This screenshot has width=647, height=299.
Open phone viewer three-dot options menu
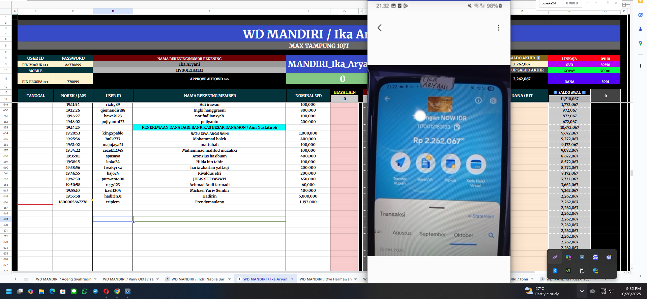pyautogui.click(x=499, y=28)
